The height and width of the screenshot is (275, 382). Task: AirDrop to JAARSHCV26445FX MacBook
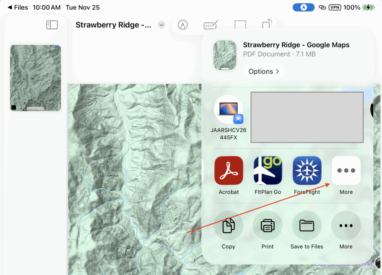pos(228,109)
